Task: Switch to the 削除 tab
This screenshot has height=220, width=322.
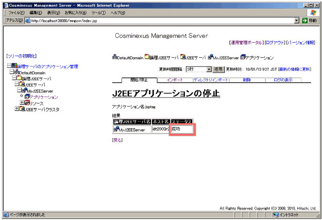Action: (247, 80)
